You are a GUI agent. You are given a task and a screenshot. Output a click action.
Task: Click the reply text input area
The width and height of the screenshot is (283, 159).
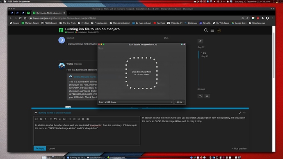coord(87,134)
